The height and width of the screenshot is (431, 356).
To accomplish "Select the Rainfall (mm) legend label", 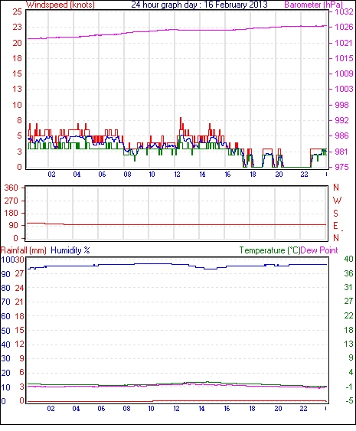I will pyautogui.click(x=24, y=250).
